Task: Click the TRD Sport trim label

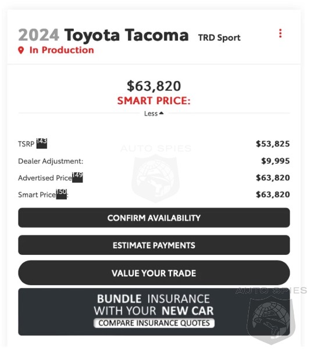Action: coord(219,38)
